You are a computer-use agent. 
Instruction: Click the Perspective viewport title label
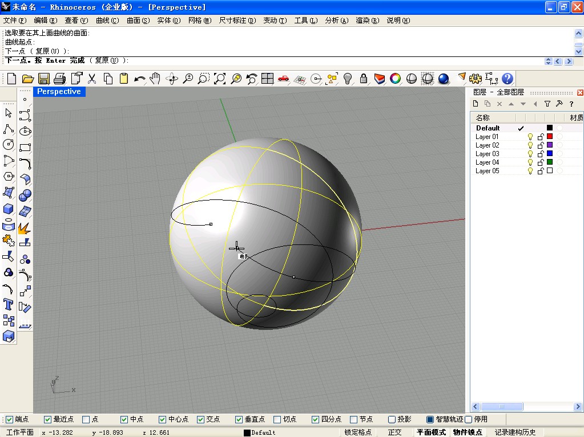click(59, 92)
